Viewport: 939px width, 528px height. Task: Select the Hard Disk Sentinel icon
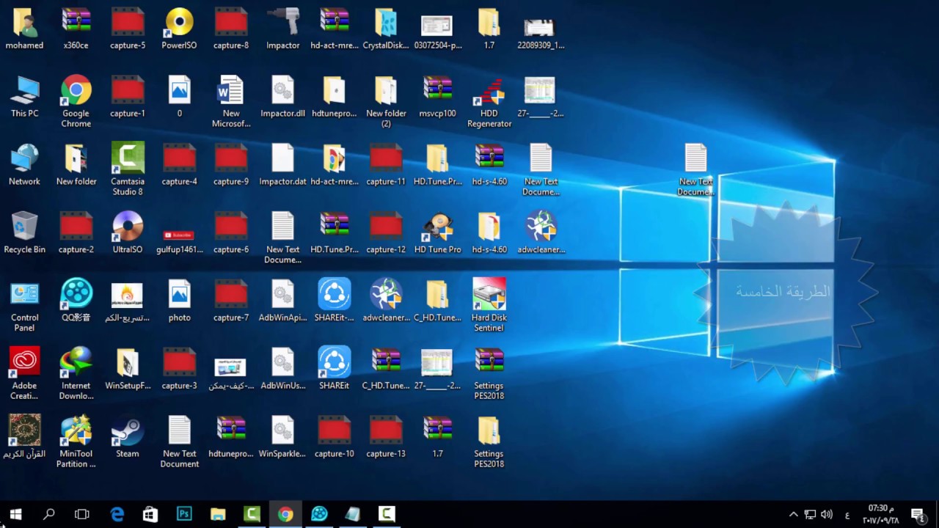click(489, 304)
